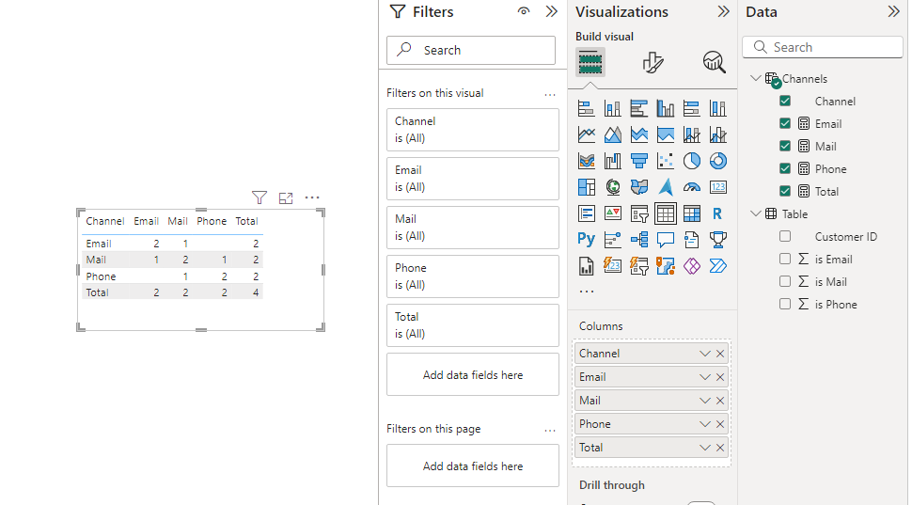Select the Treemap visual
This screenshot has height=505, width=912.
tap(587, 187)
